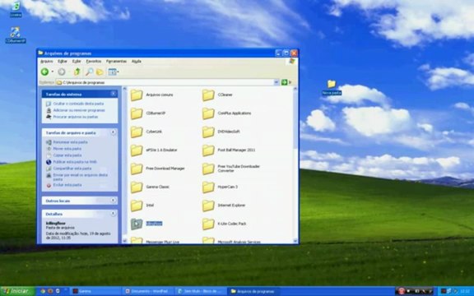Image resolution: width=474 pixels, height=296 pixels.
Task: Go up one folder level
Action: (x=77, y=72)
